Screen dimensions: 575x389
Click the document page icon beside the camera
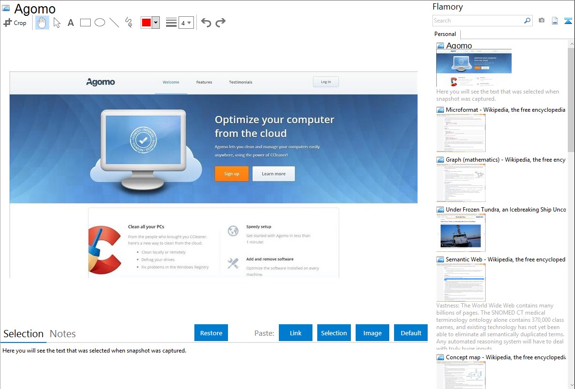555,21
